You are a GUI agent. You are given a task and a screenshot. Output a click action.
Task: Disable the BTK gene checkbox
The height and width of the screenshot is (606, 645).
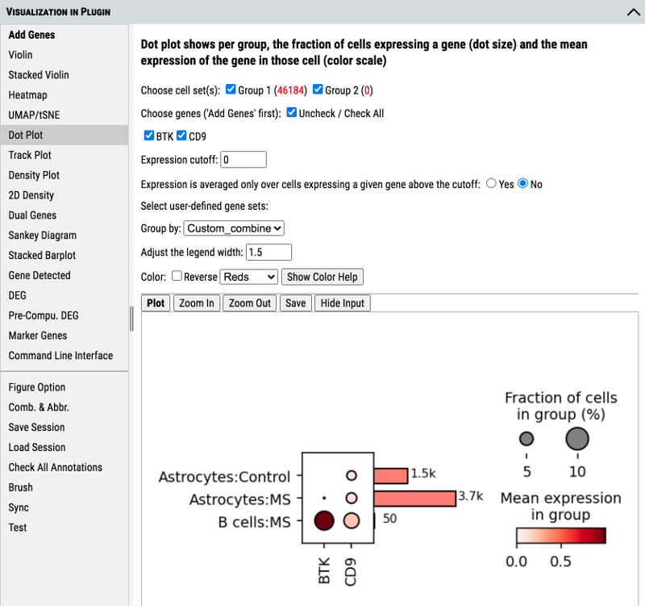point(149,136)
